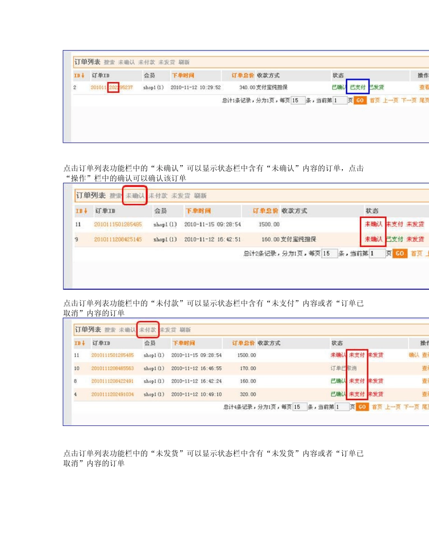
Task: Click 刷新 in the two-record order list
Action: point(201,196)
